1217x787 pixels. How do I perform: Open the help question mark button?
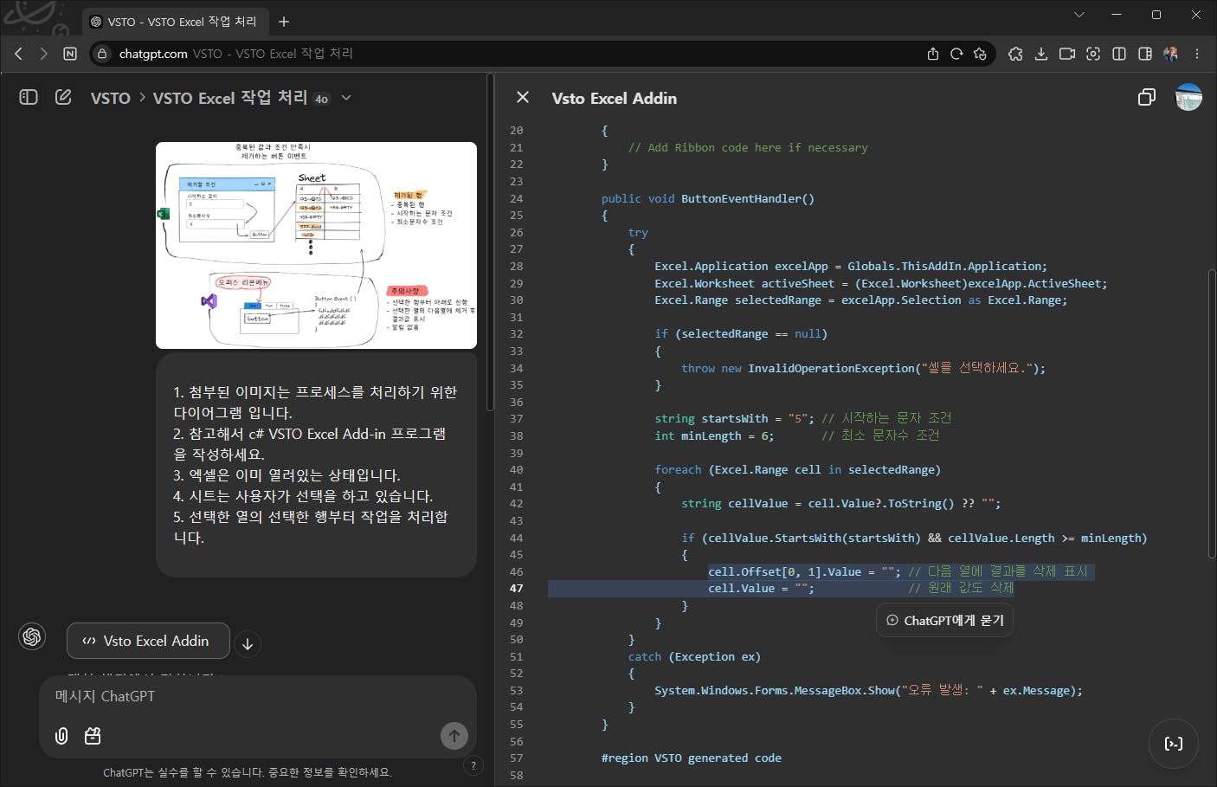[473, 765]
